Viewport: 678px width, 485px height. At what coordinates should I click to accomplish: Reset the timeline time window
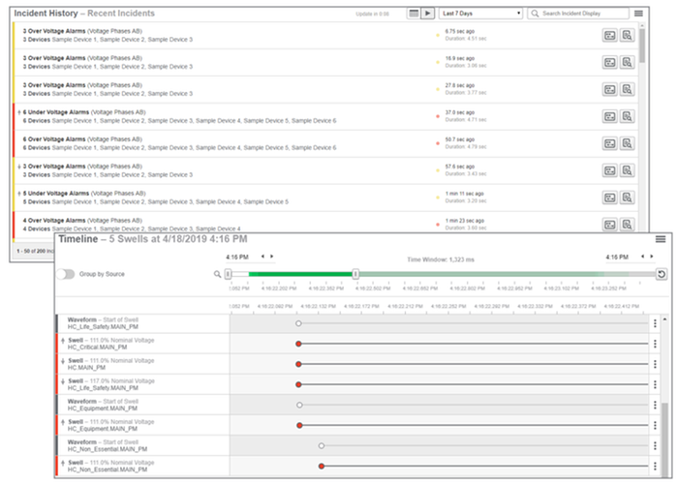tap(662, 274)
